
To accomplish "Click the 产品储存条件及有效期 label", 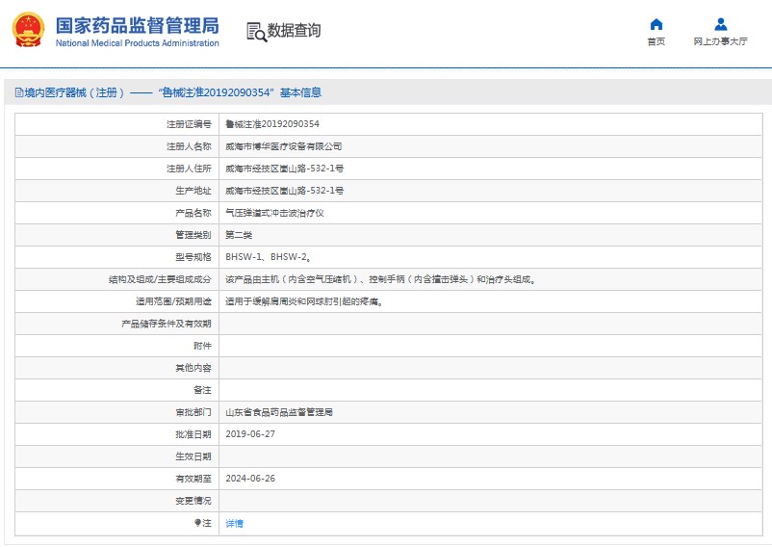I will click(167, 324).
